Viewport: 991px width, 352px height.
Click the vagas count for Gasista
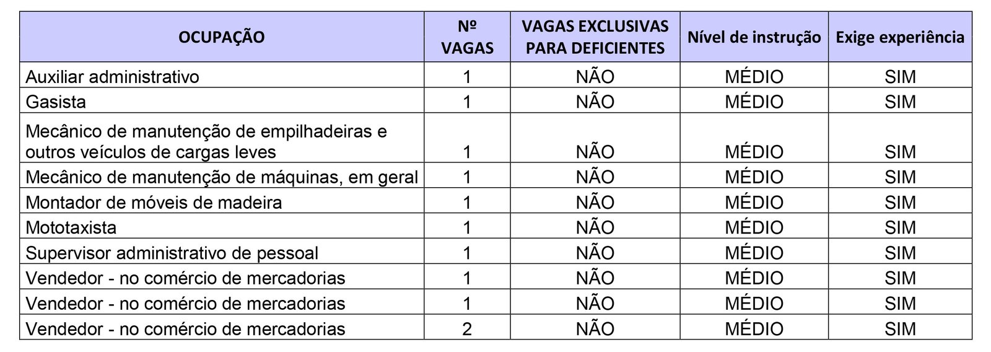coord(467,102)
